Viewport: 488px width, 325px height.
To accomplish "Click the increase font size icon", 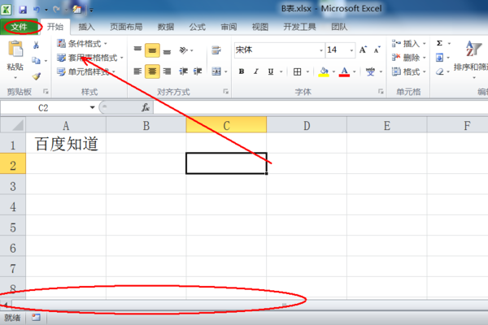I will click(363, 50).
